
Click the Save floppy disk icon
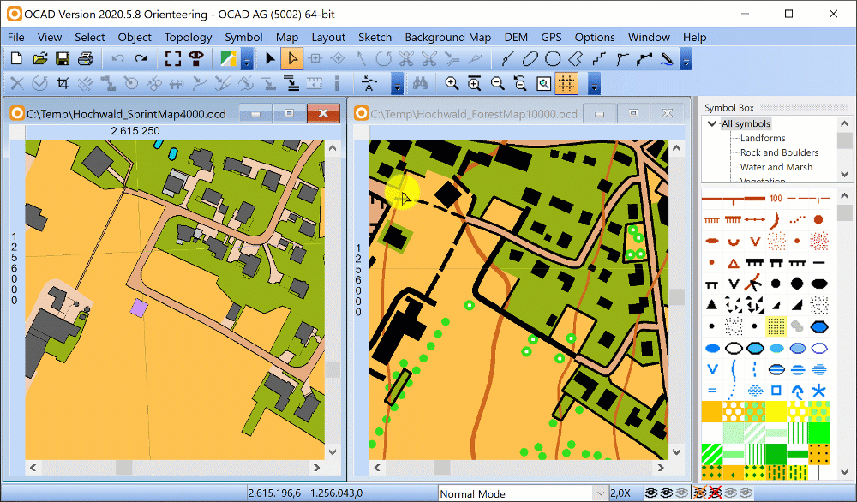tap(63, 58)
